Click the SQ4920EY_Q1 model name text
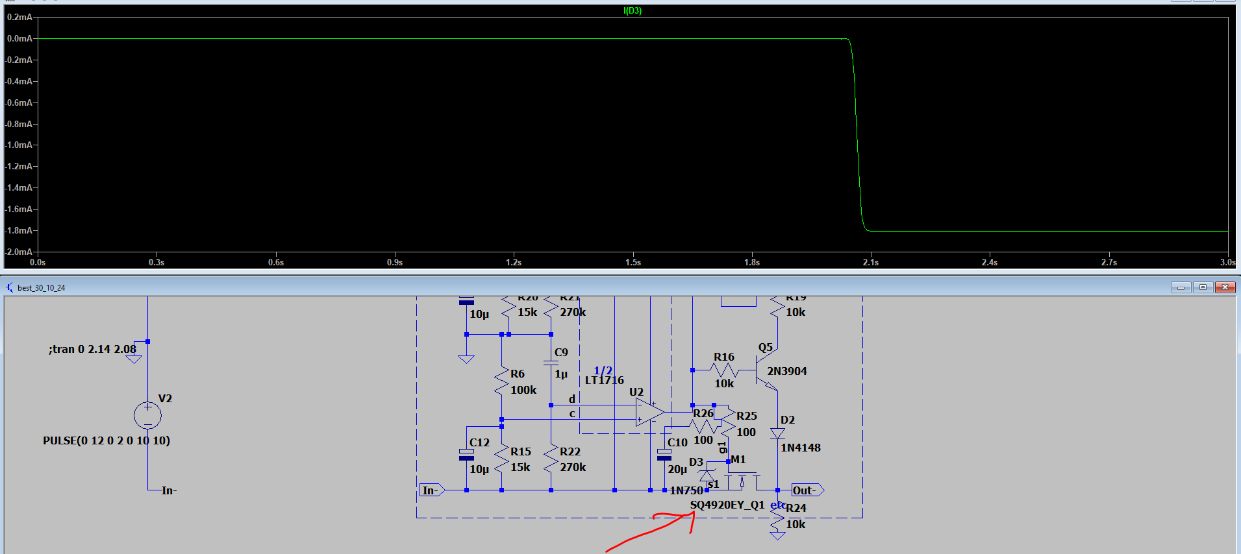Screen dimensions: 1241x554 [x=727, y=505]
